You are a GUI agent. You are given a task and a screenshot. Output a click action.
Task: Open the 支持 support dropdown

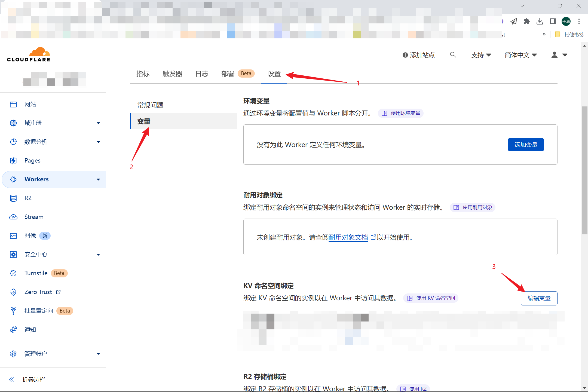coord(481,55)
